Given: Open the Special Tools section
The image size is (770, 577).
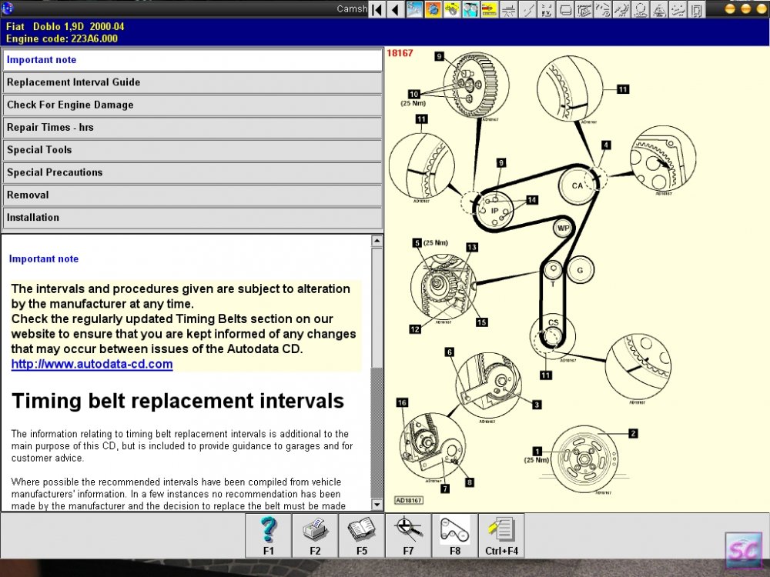Looking at the screenshot, I should (192, 150).
